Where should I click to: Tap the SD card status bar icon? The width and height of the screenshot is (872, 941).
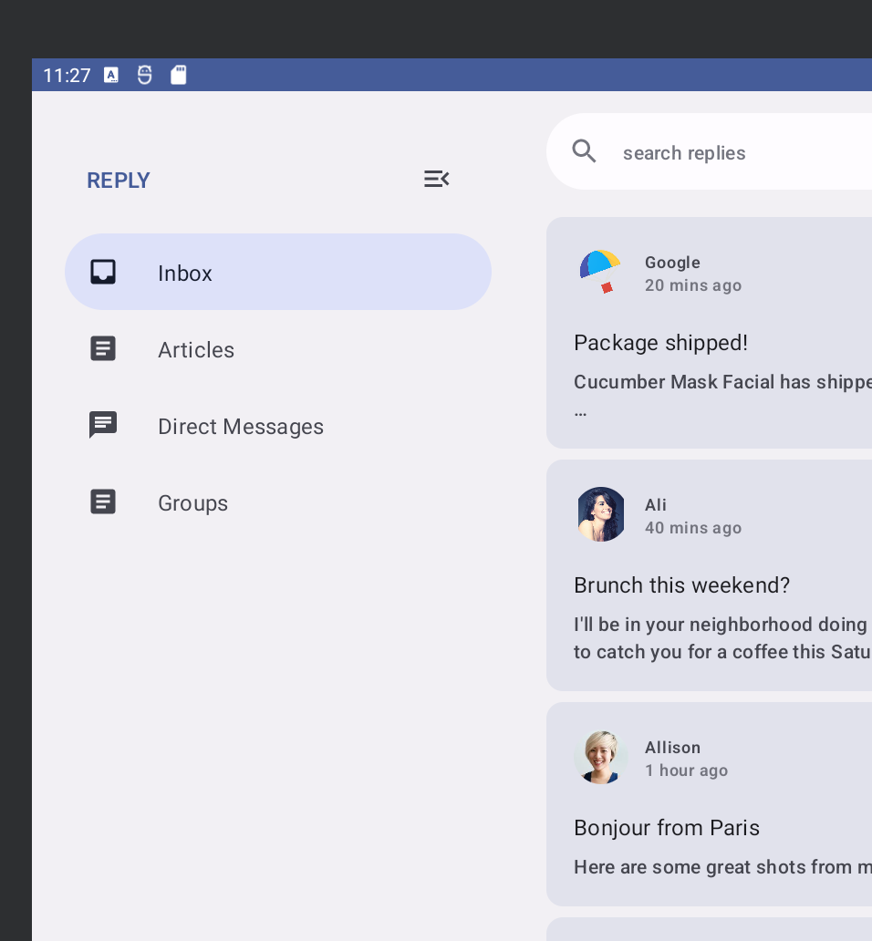(x=179, y=75)
